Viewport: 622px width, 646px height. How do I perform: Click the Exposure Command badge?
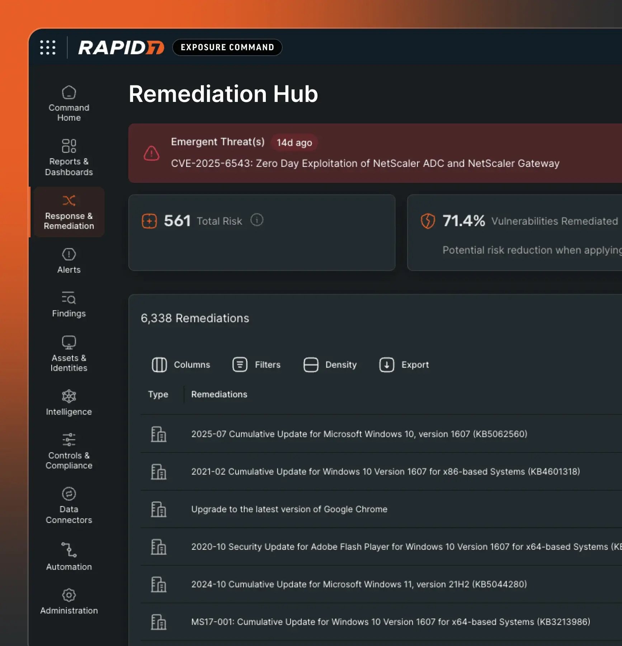[x=227, y=47]
